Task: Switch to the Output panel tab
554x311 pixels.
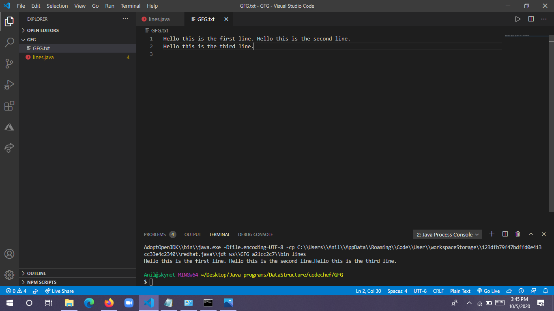Action: pos(193,234)
